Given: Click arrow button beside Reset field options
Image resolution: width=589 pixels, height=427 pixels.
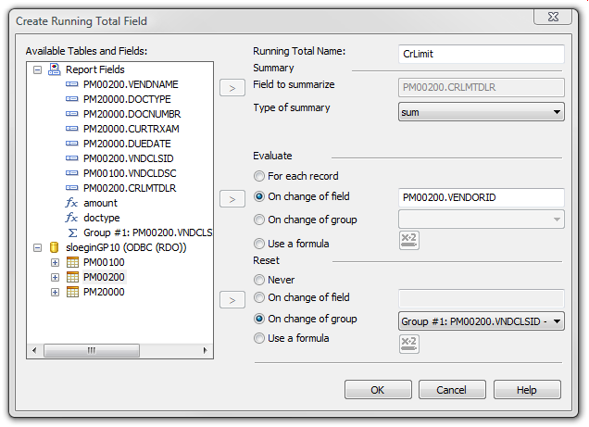Looking at the screenshot, I should pos(231,299).
